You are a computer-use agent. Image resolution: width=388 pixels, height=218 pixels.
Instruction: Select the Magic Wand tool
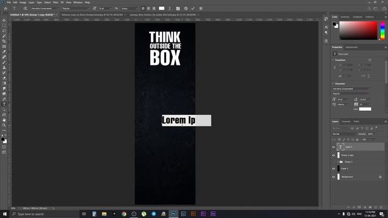coord(4,36)
